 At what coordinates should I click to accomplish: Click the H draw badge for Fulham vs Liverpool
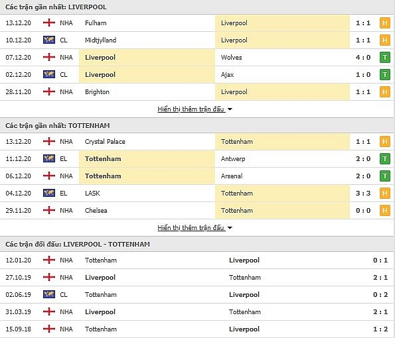click(384, 23)
